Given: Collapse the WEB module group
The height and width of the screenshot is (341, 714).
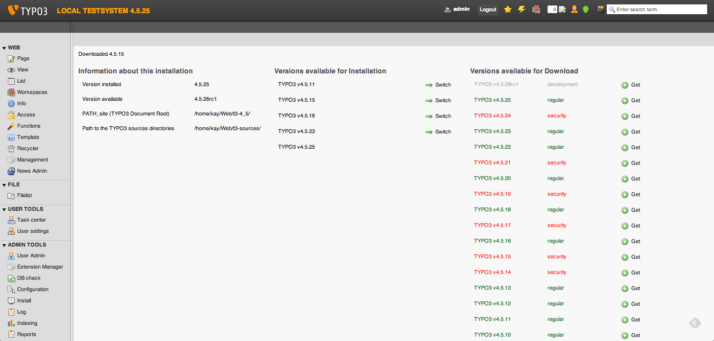Looking at the screenshot, I should 11,48.
